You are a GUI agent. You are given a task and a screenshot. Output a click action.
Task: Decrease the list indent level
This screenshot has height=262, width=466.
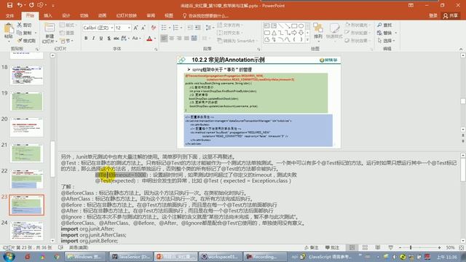pos(190,28)
